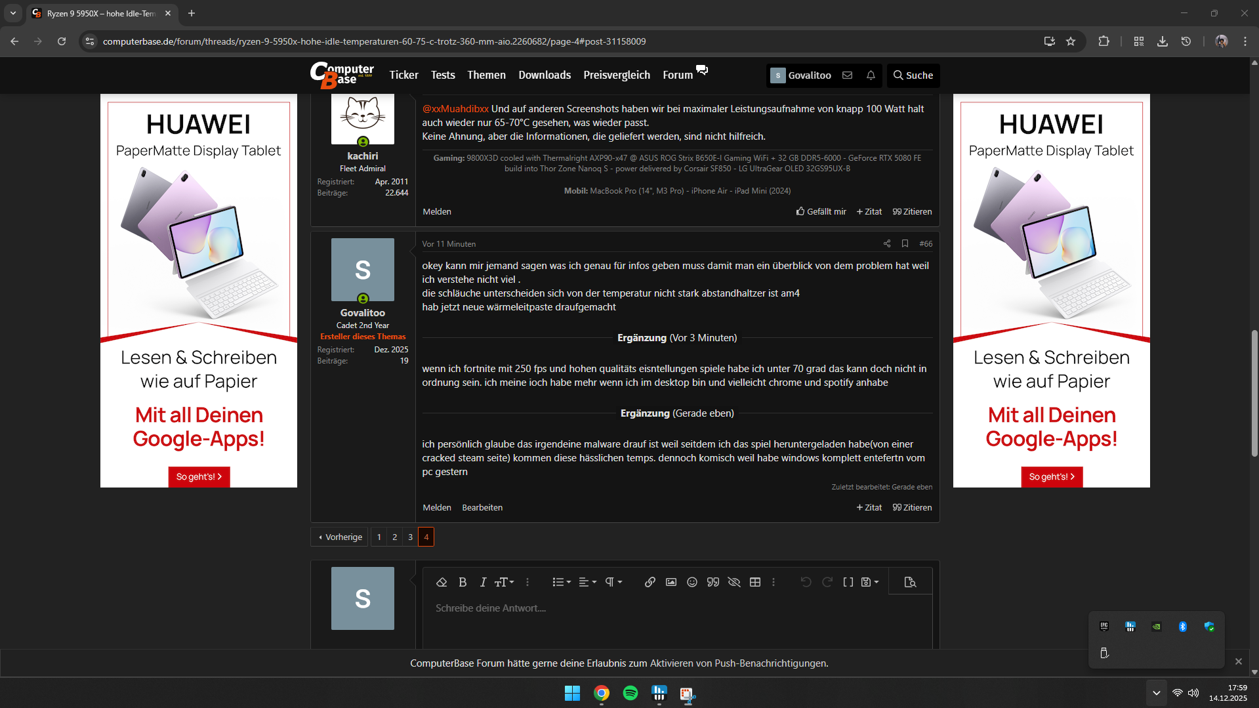Screen dimensions: 1259x708
Task: Open more options dots after the table icon
Action: point(774,582)
